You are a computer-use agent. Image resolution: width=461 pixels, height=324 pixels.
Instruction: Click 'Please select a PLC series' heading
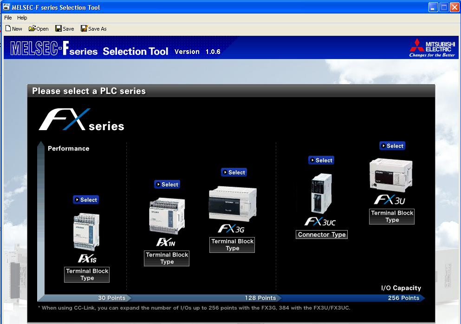pos(89,91)
